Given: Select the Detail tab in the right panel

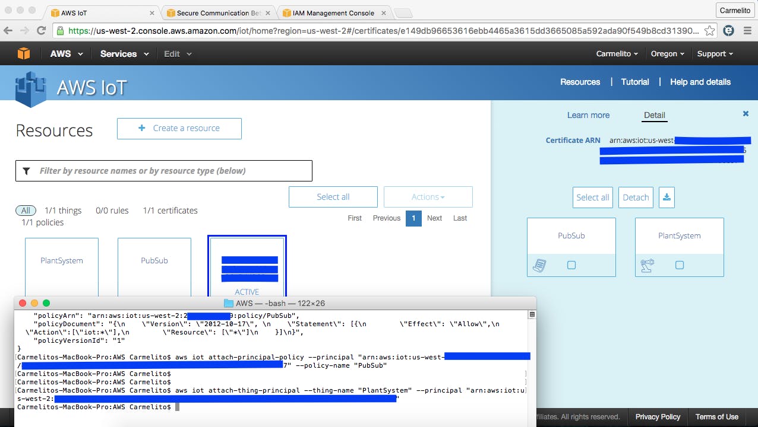Looking at the screenshot, I should 654,115.
